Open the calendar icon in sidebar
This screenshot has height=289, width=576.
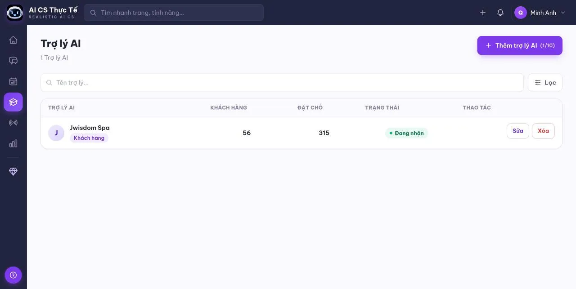[x=13, y=81]
